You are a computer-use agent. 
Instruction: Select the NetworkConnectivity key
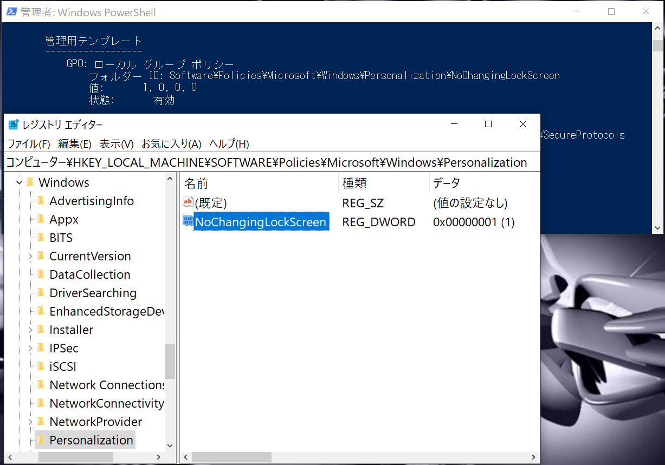click(107, 403)
